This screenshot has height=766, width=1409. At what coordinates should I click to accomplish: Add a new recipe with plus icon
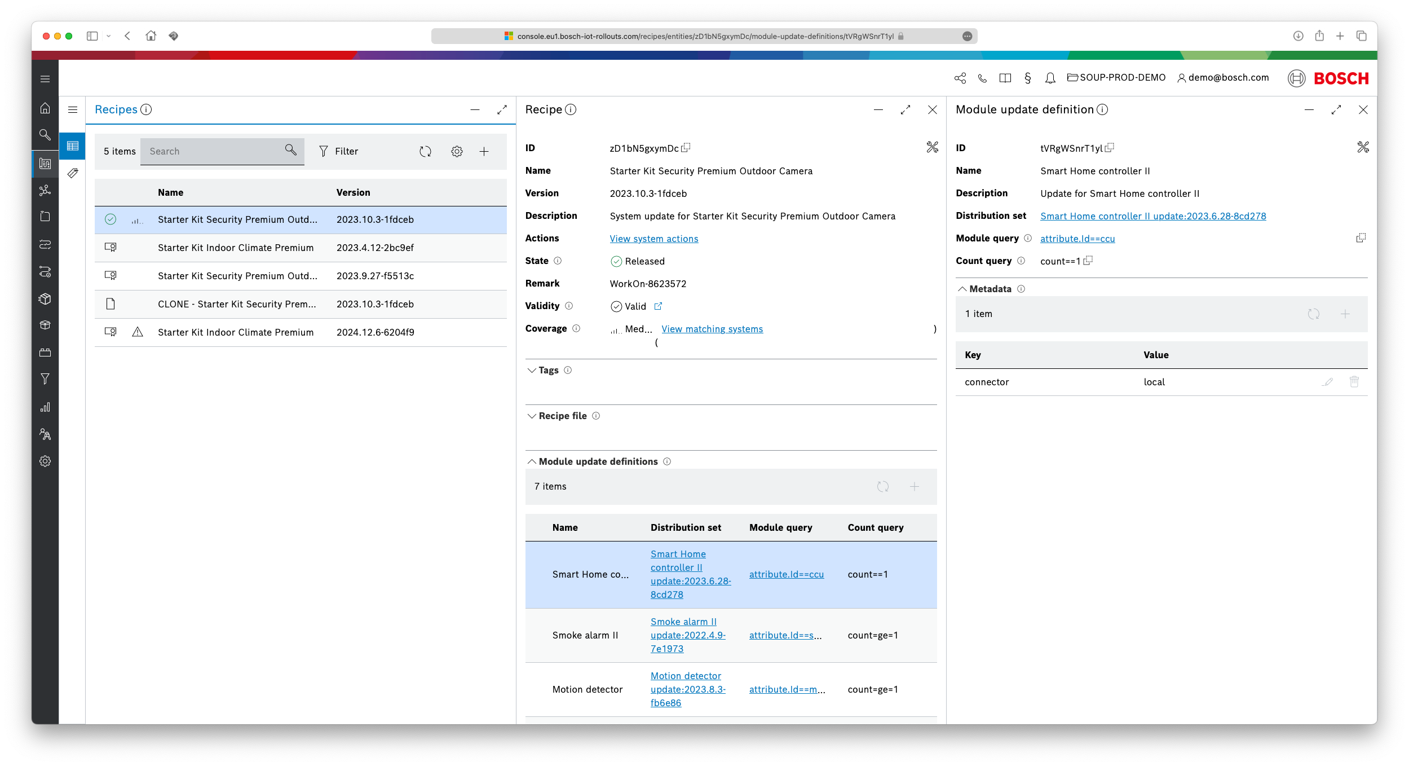(484, 151)
